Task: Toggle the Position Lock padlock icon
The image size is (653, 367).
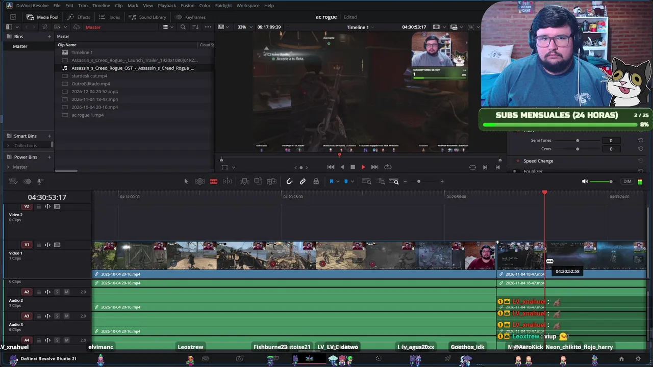Action: point(316,181)
